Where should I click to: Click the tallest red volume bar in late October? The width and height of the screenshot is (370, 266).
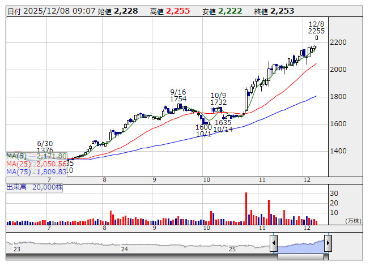[x=246, y=208]
